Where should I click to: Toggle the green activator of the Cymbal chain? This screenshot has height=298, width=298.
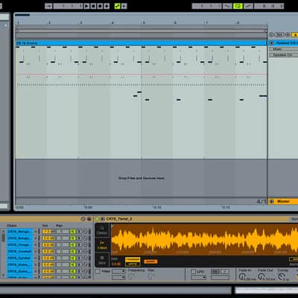72,259
